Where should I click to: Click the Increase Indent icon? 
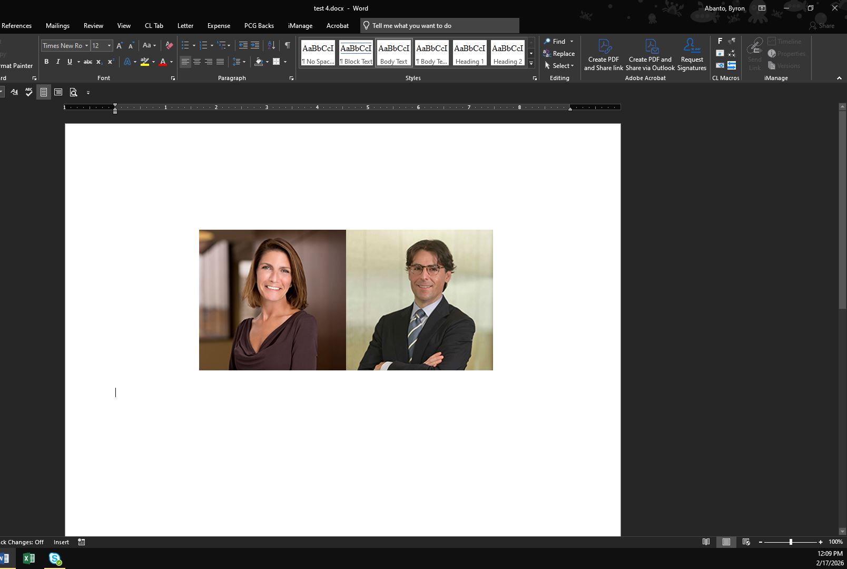coord(255,45)
